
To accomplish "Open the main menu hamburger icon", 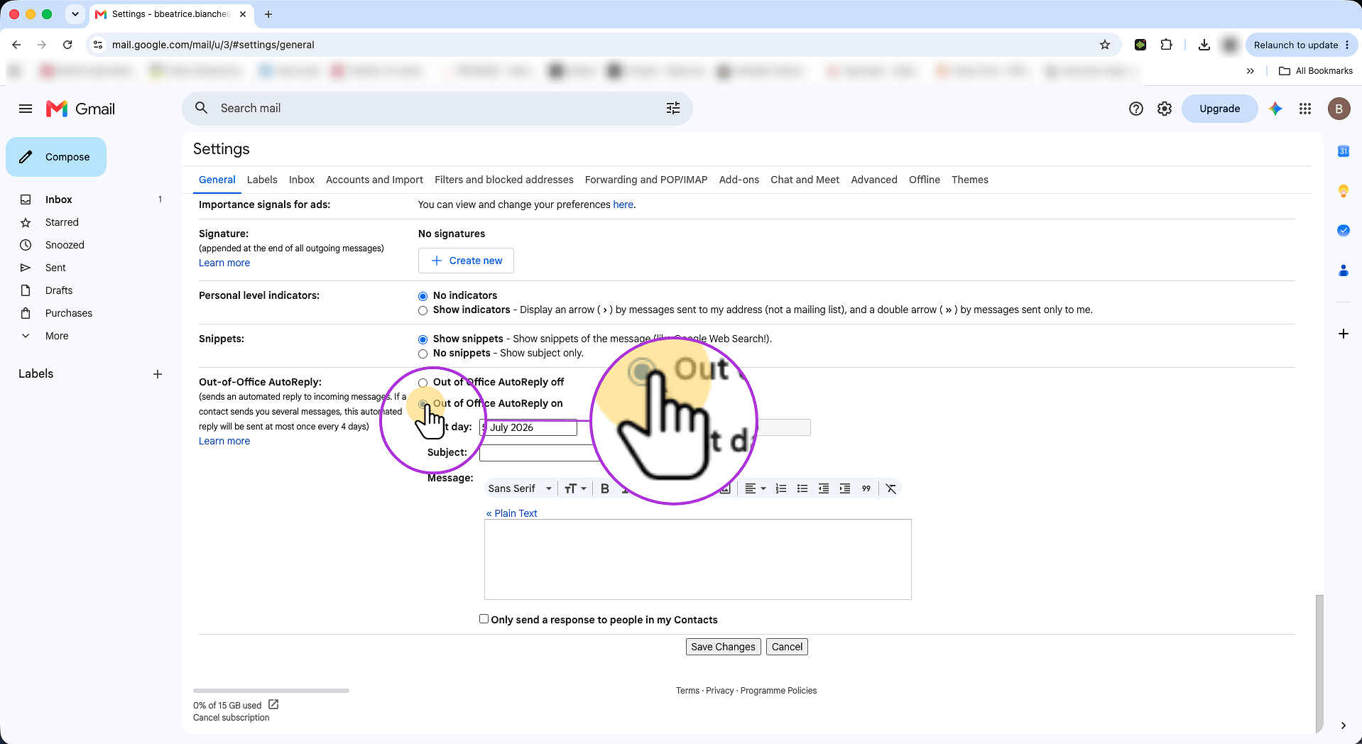I will tap(26, 109).
